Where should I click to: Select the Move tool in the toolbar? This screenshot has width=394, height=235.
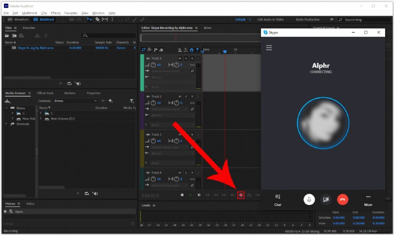[x=90, y=19]
